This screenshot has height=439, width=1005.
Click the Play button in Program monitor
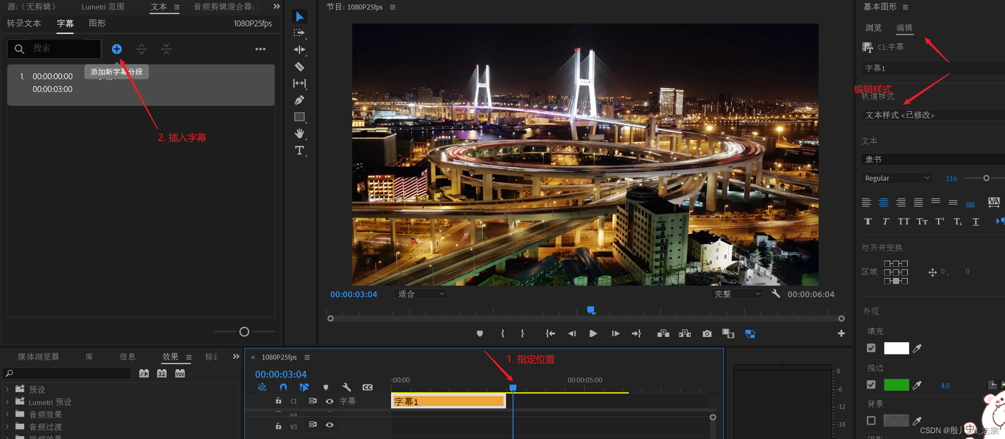point(593,333)
